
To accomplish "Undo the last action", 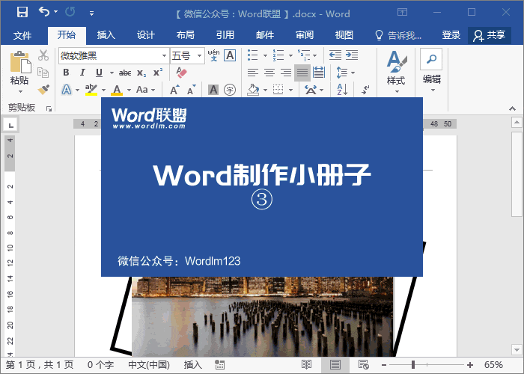I will [x=44, y=12].
